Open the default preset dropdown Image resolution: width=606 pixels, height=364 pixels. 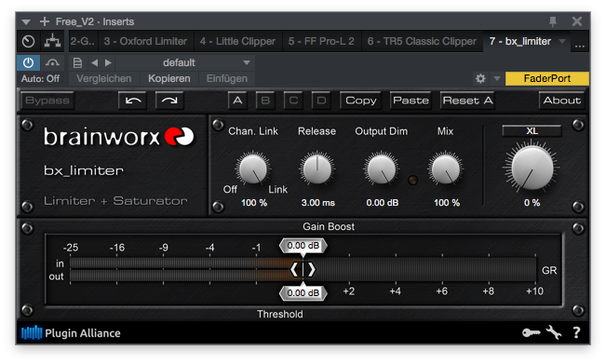tap(184, 62)
